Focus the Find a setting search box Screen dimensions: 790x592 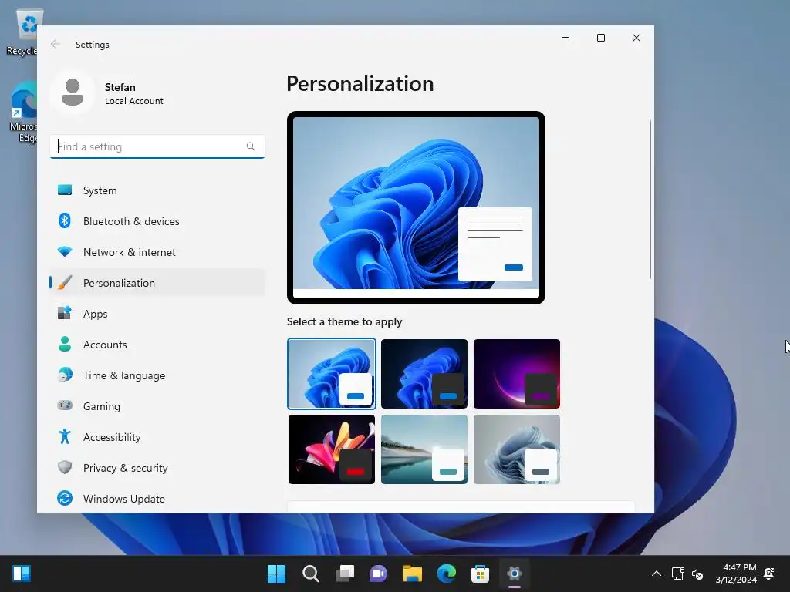[157, 146]
